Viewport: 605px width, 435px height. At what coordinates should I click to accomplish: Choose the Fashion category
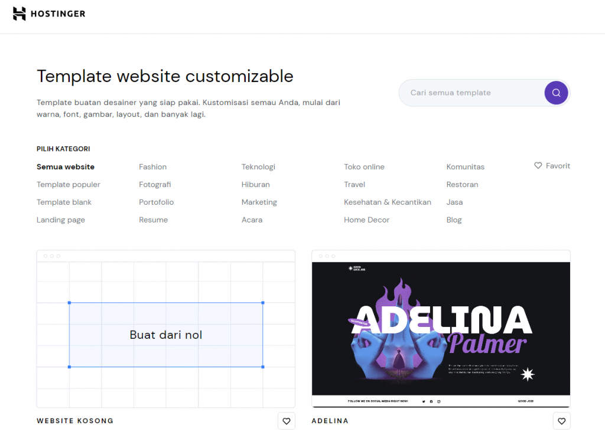click(153, 167)
